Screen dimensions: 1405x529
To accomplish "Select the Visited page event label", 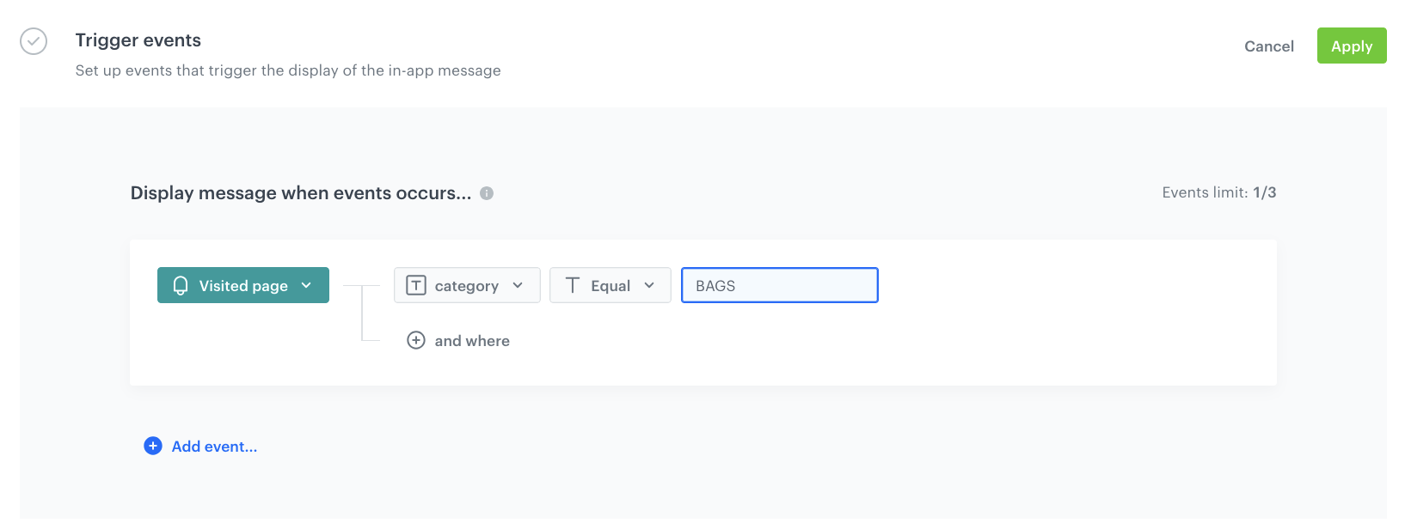I will pos(243,286).
